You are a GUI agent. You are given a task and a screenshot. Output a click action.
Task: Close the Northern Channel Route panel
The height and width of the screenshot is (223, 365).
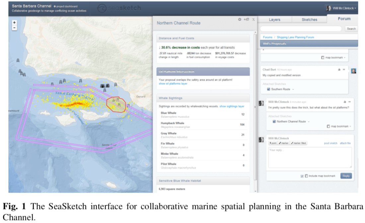tap(254, 20)
